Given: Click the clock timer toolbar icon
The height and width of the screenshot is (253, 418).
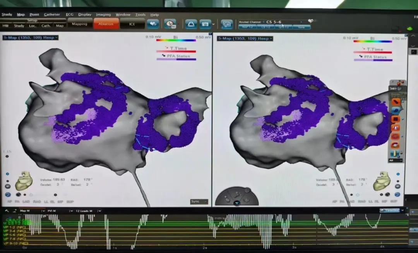Looking at the screenshot, I should pyautogui.click(x=170, y=24).
